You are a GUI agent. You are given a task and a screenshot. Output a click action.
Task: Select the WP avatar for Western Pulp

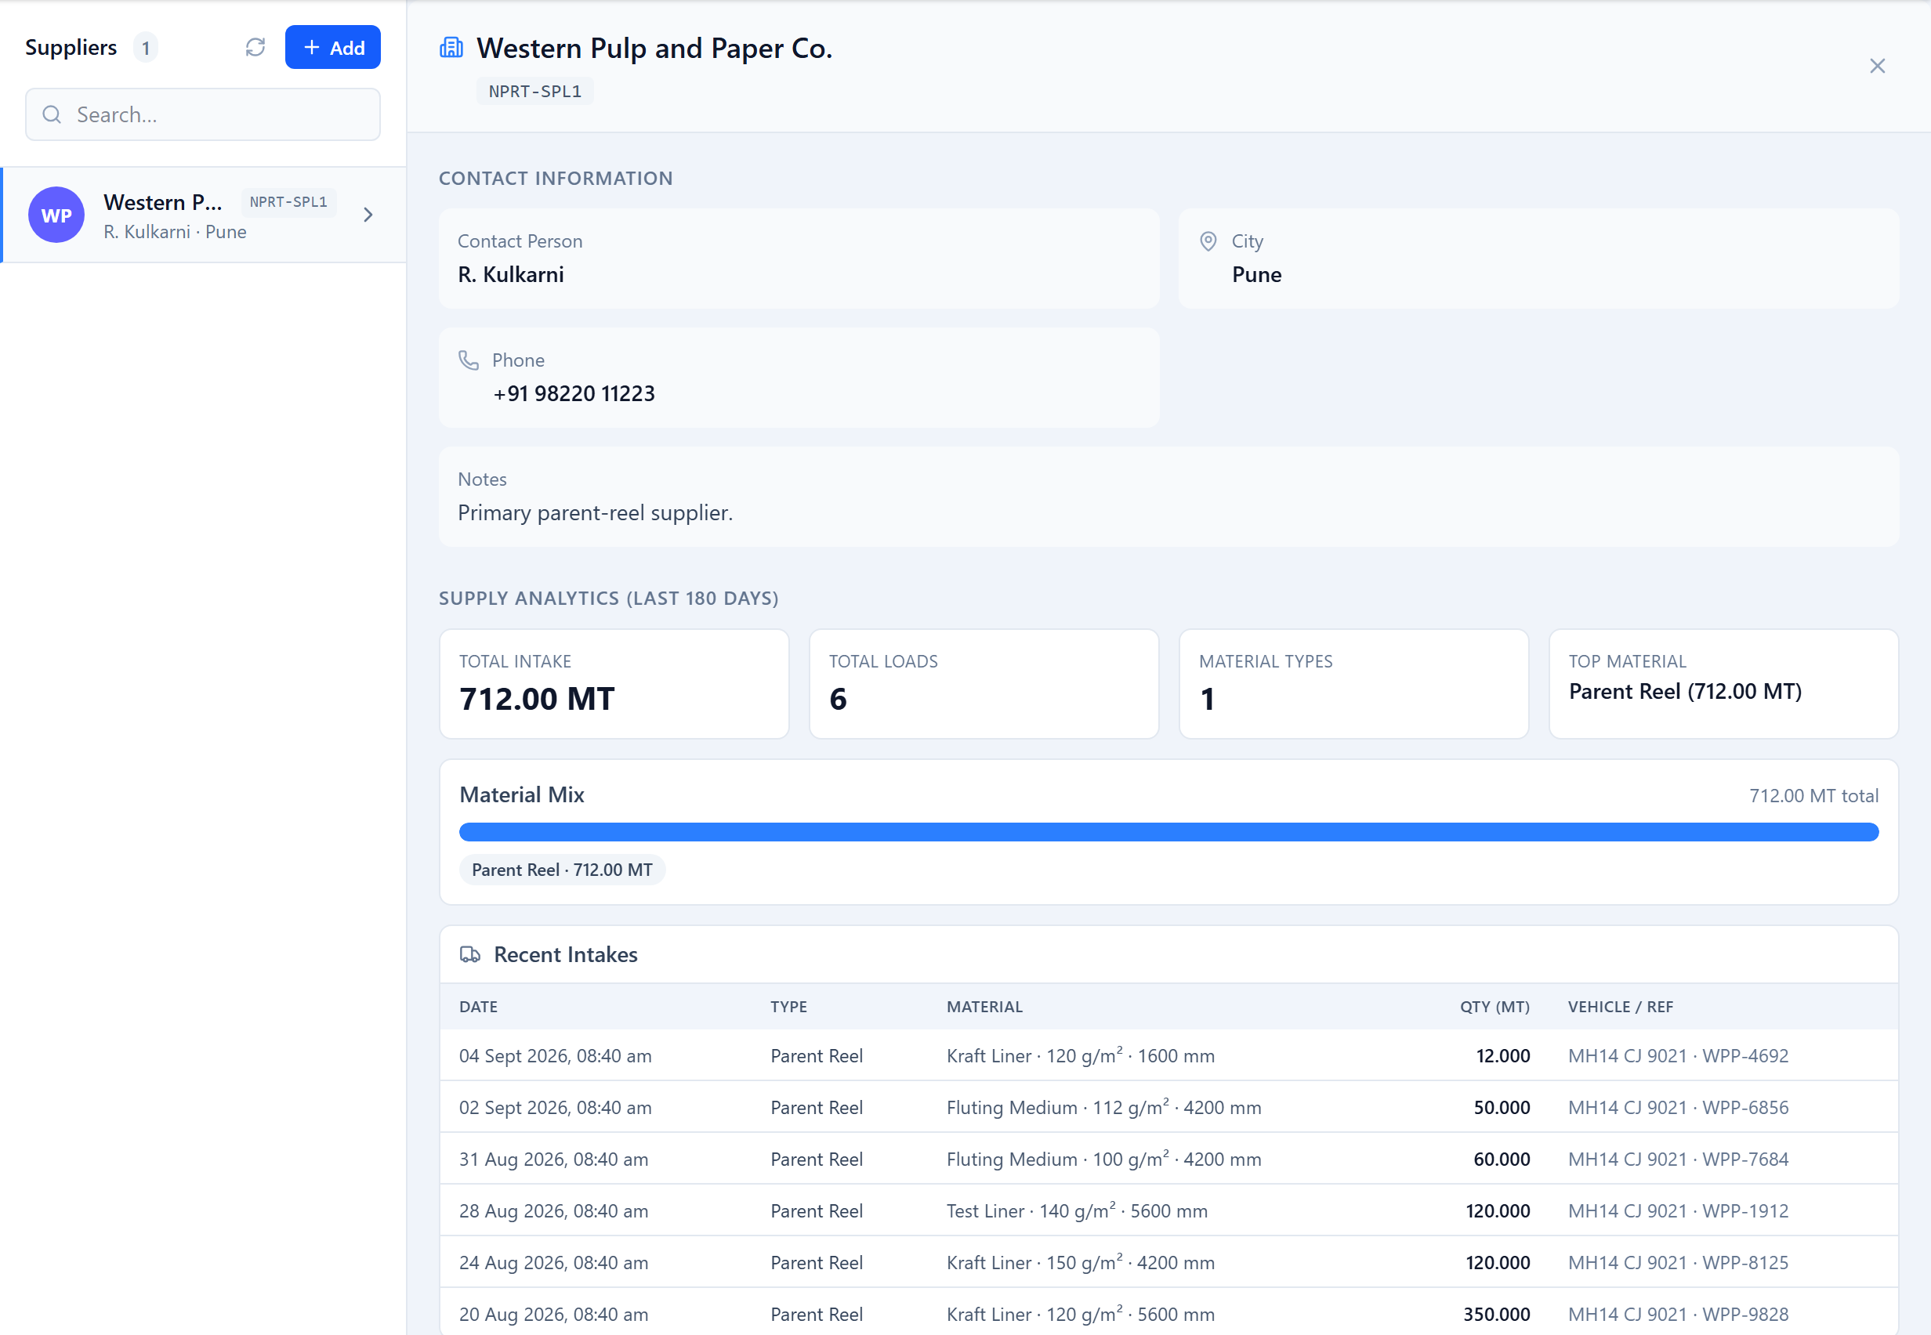[x=56, y=215]
